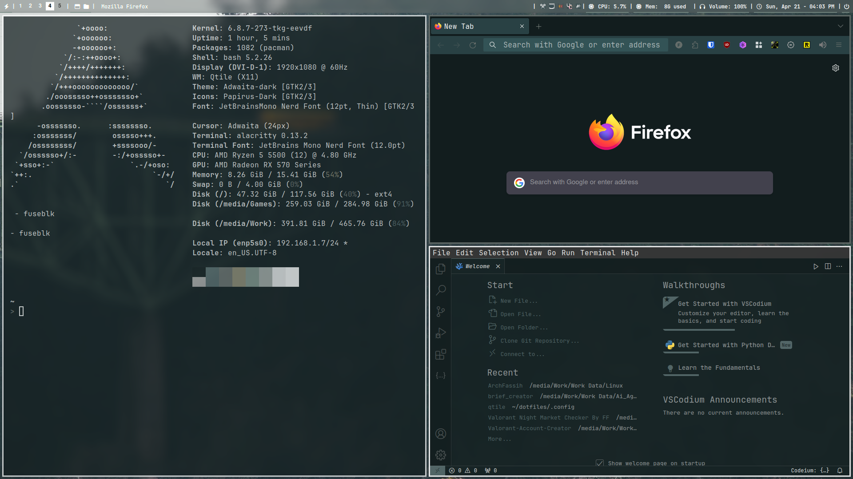Click the gray F extension icon
Viewport: 853px width, 479px height.
click(x=679, y=45)
